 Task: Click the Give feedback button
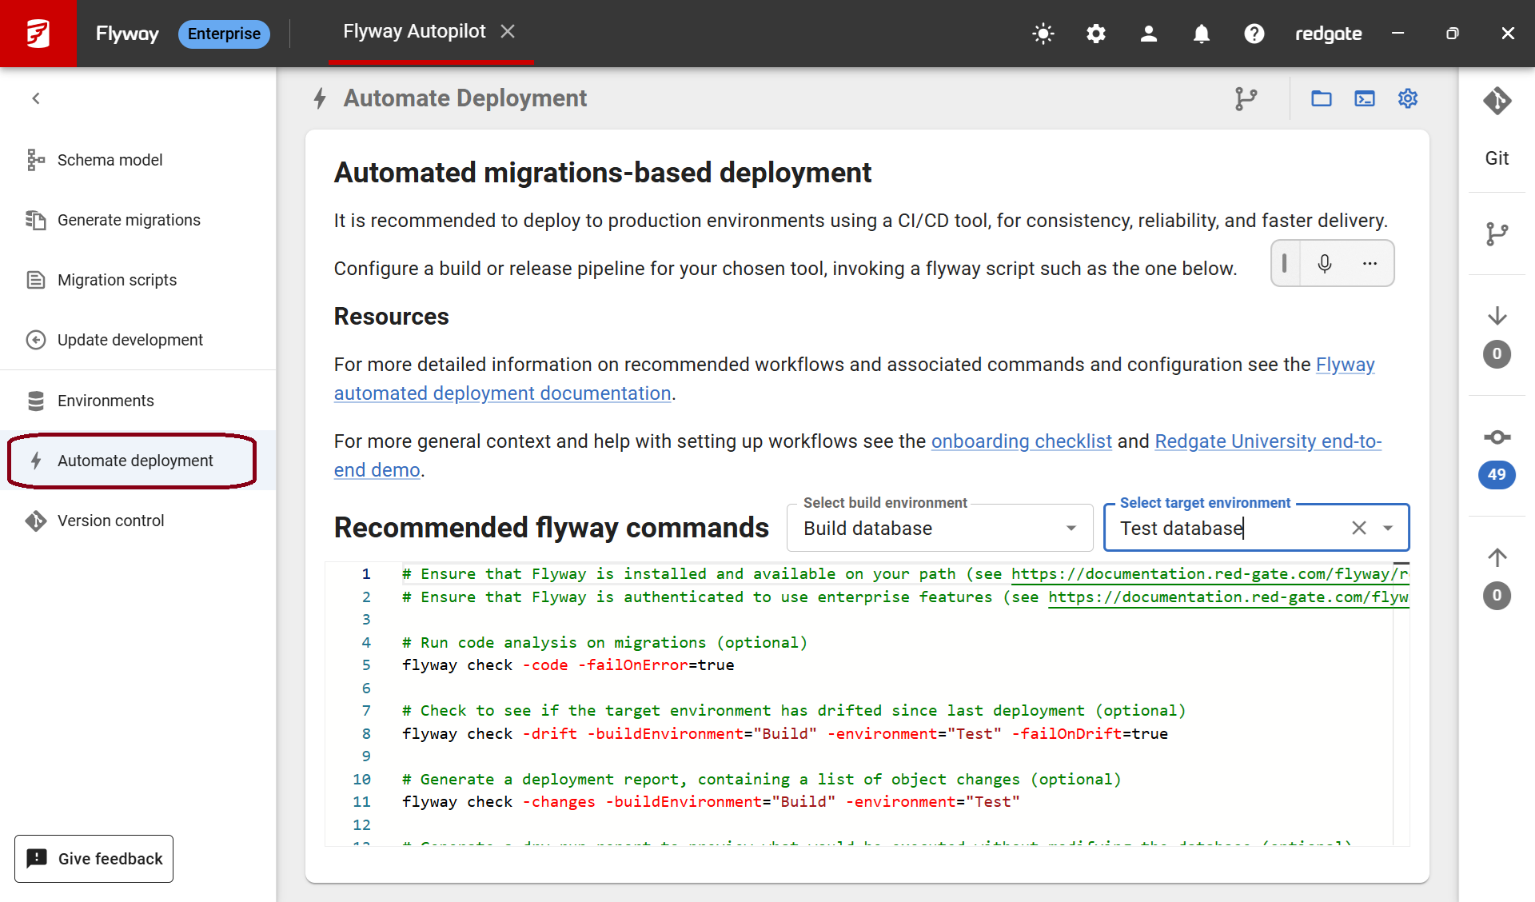coord(94,859)
